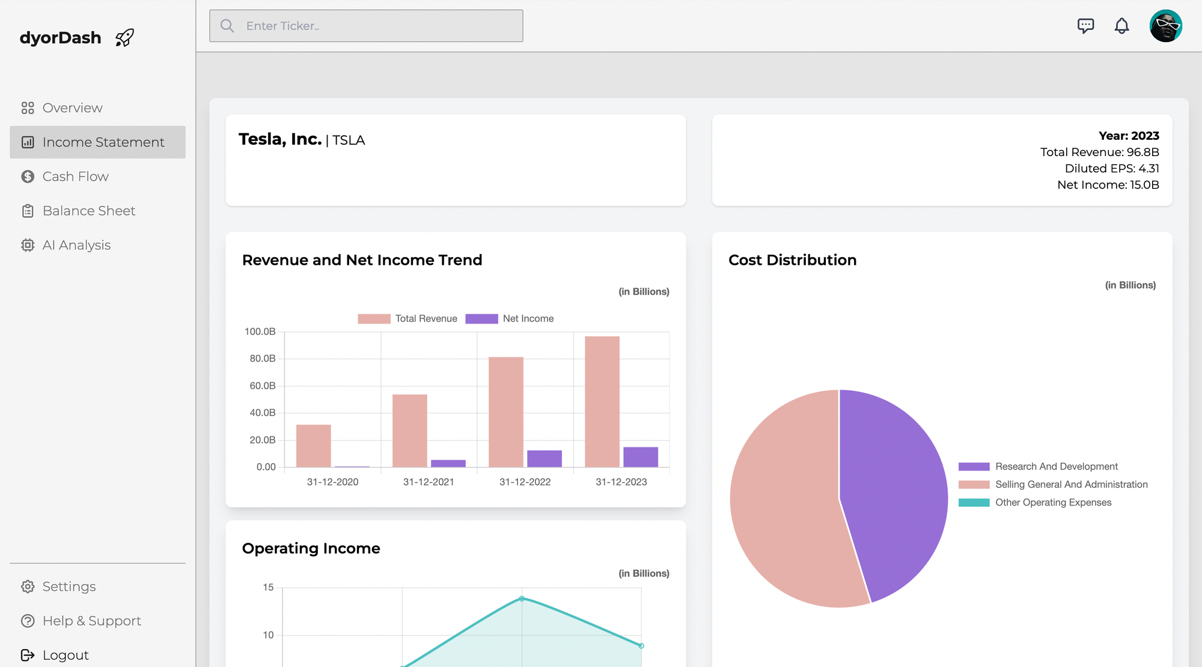1202x667 pixels.
Task: Open the user profile avatar
Action: pyautogui.click(x=1166, y=26)
